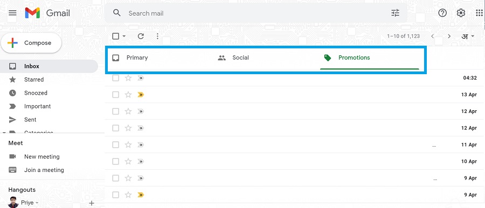Open the email dated 13 Apr

295,95
